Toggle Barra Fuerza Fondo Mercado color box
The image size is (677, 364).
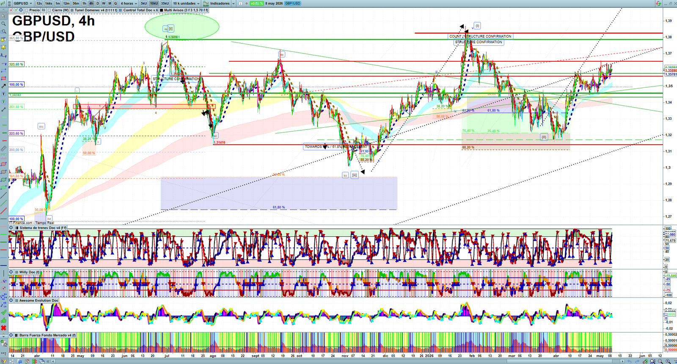pos(17,335)
